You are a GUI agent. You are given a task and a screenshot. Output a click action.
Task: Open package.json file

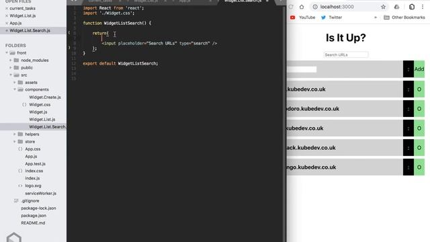click(x=34, y=216)
